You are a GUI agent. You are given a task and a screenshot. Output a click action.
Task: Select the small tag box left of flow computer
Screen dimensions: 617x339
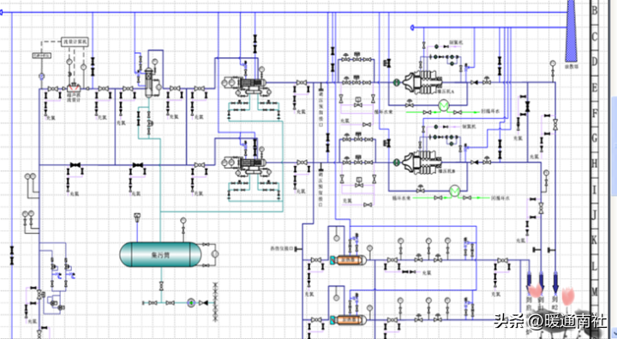[42, 56]
